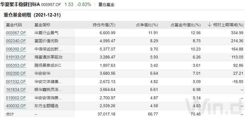This screenshot has height=118, width=245.
Task: Open fund code link 003567.OF
Action: (x=16, y=33)
